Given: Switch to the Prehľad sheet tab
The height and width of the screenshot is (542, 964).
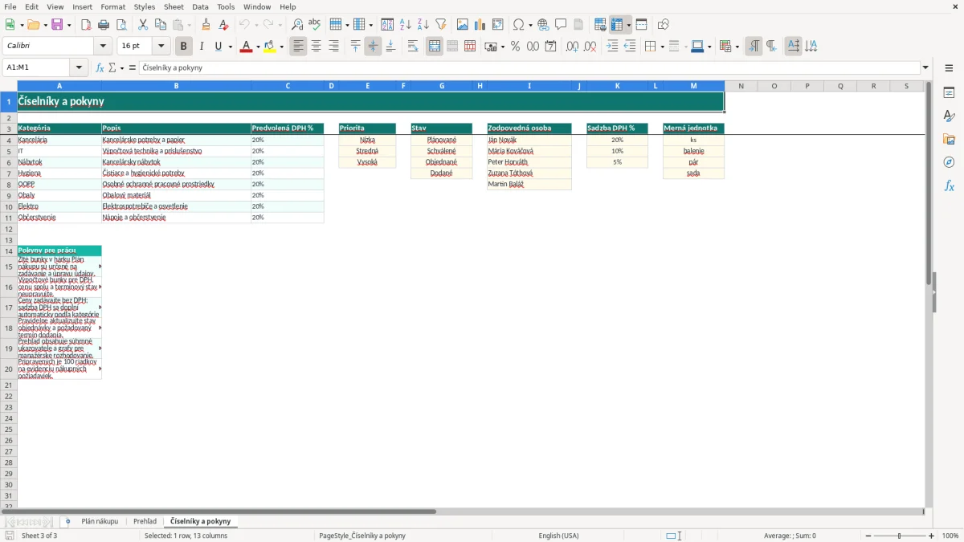Looking at the screenshot, I should pos(145,521).
